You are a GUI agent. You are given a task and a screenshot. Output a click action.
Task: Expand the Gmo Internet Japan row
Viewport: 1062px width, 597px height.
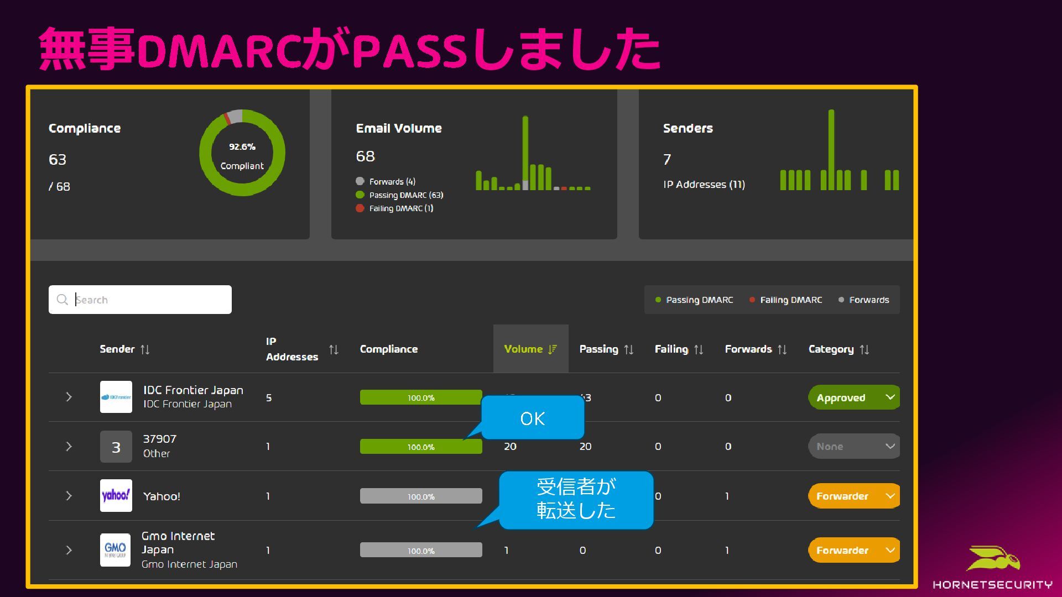(69, 550)
